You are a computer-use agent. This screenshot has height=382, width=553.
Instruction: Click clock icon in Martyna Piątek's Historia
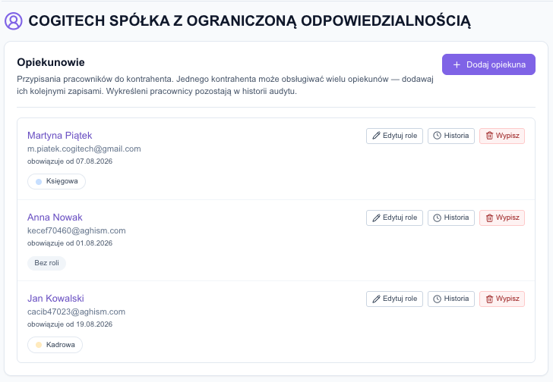pos(437,136)
